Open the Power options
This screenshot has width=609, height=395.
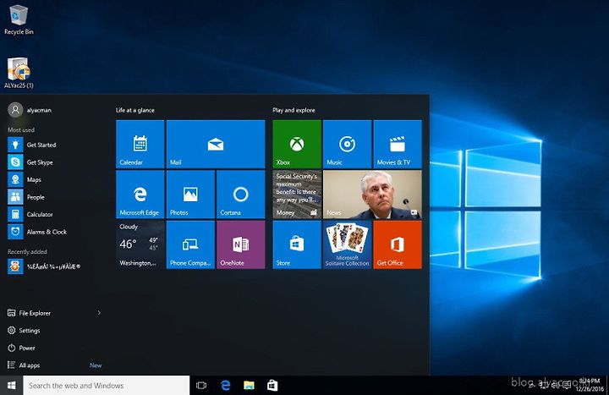tap(22, 348)
